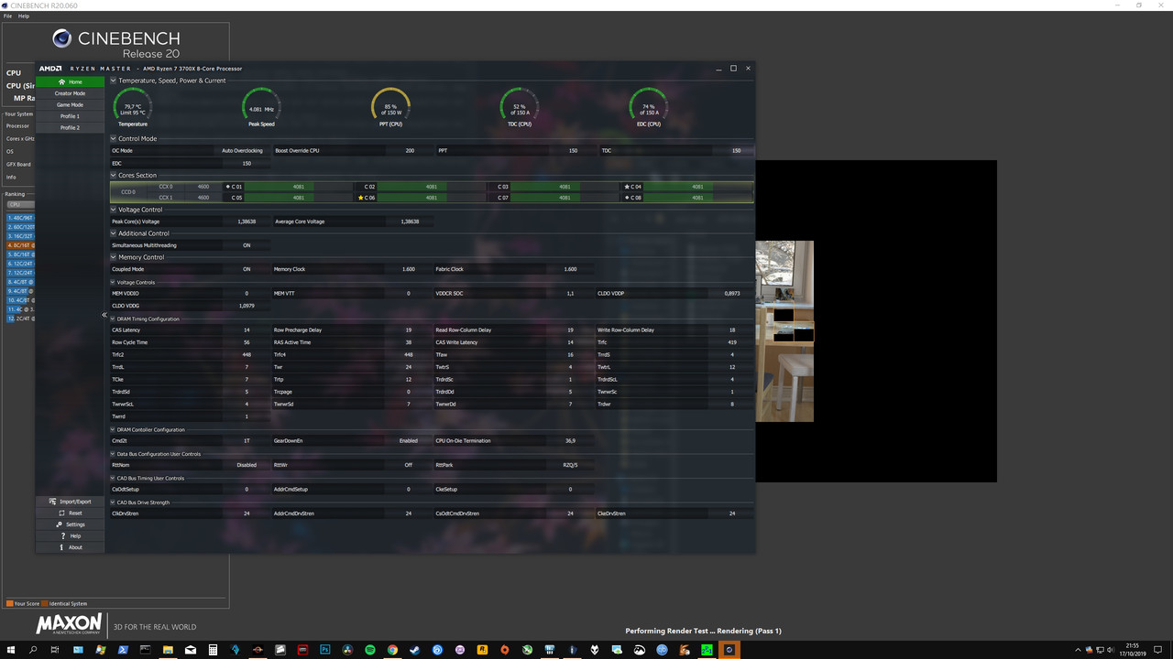
Task: Disable GearDownEn in DRAM Controller Configuration
Action: pyautogui.click(x=409, y=440)
